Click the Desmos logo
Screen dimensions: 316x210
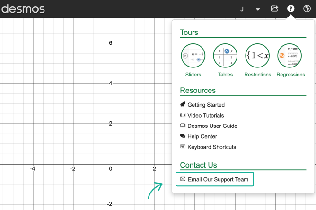point(23,9)
